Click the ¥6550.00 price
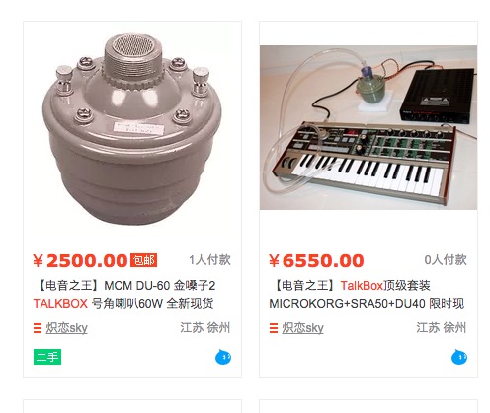490x413 pixels. [316, 261]
